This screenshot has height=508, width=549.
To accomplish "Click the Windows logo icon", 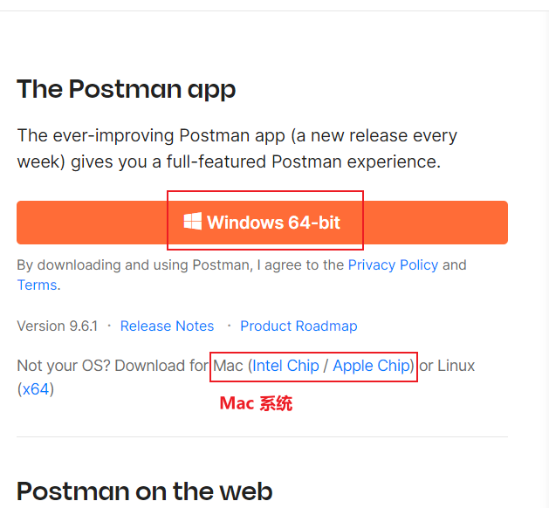I will tap(192, 222).
